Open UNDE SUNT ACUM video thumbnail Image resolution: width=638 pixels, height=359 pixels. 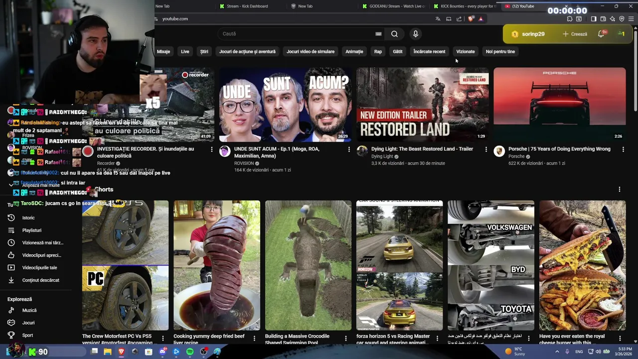285,105
